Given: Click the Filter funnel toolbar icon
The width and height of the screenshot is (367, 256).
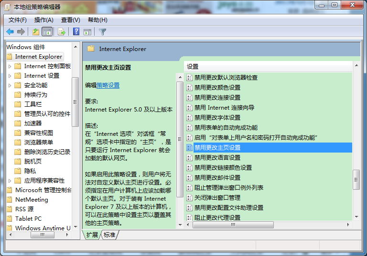Looking at the screenshot, I should pyautogui.click(x=103, y=32).
